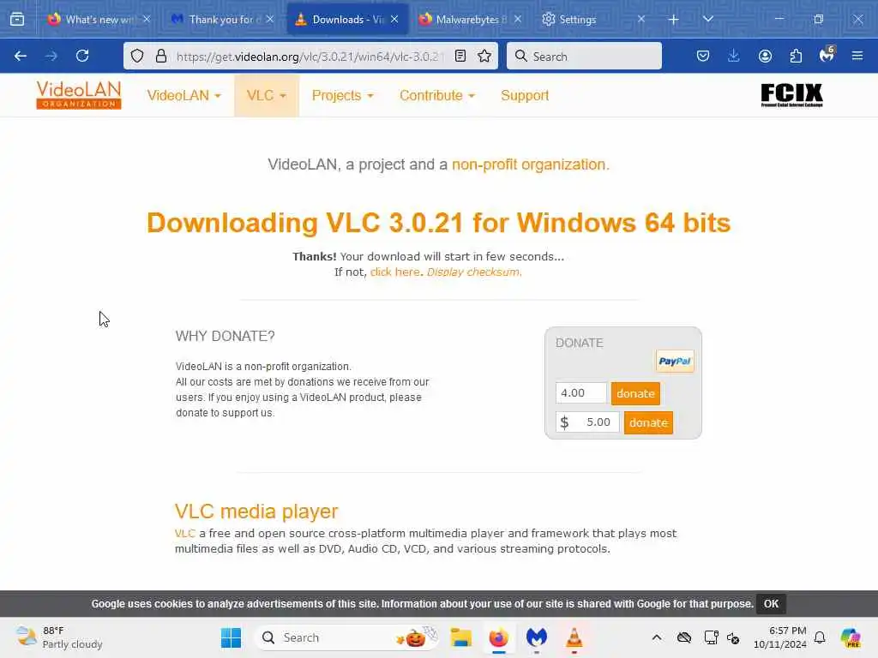Open the Pocket save icon
This screenshot has height=658, width=878.
(x=703, y=56)
